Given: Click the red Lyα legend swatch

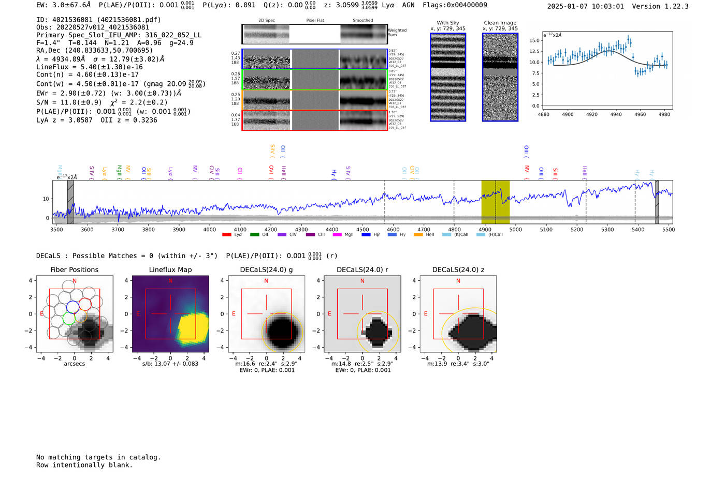Looking at the screenshot, I should point(226,234).
